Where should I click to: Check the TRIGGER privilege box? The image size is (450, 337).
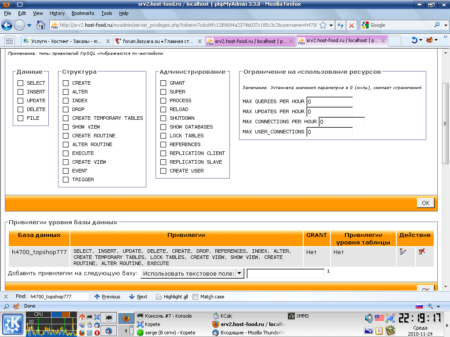(66, 179)
